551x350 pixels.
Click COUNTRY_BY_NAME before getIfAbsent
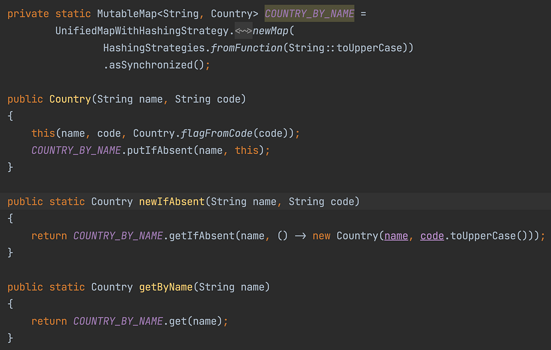click(x=118, y=236)
